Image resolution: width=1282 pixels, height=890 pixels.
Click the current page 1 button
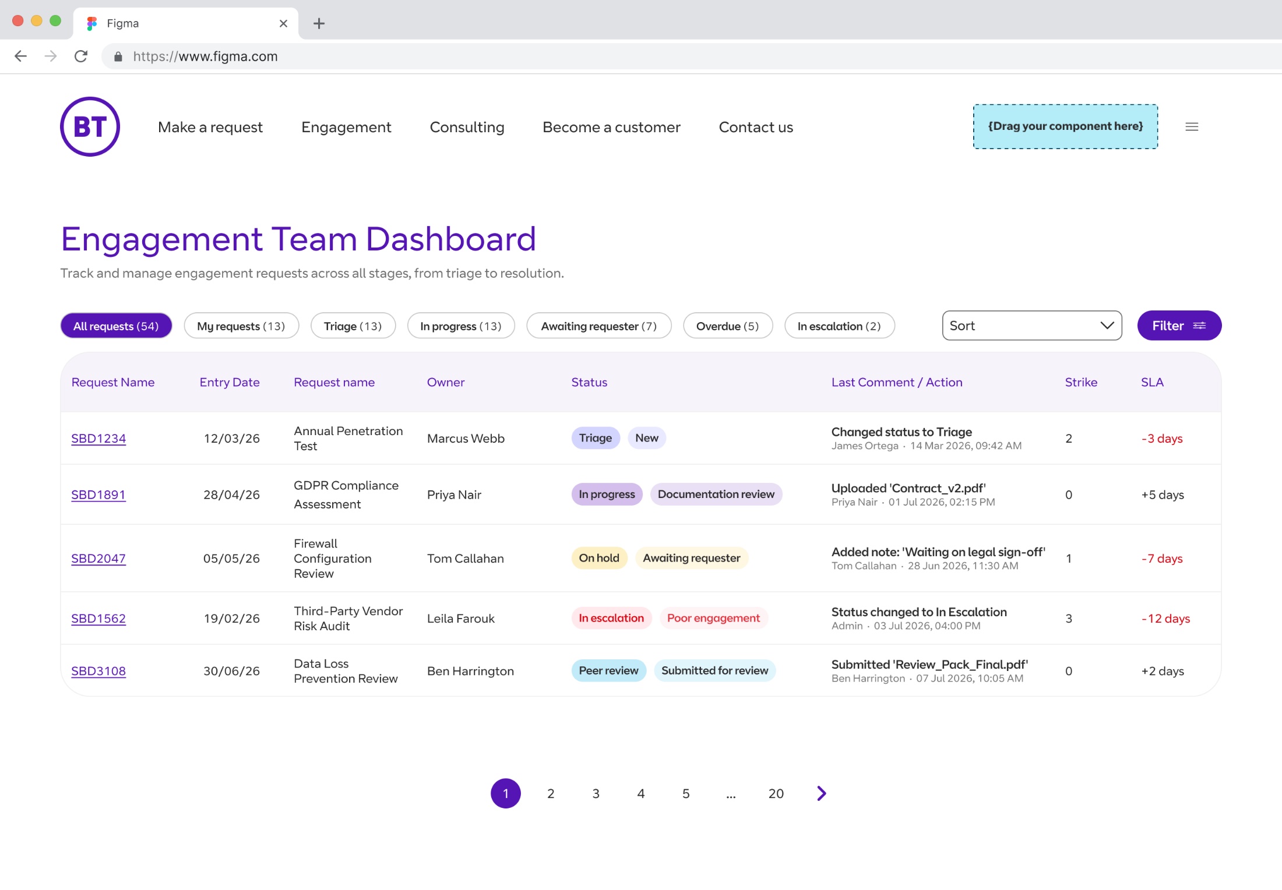click(x=506, y=793)
